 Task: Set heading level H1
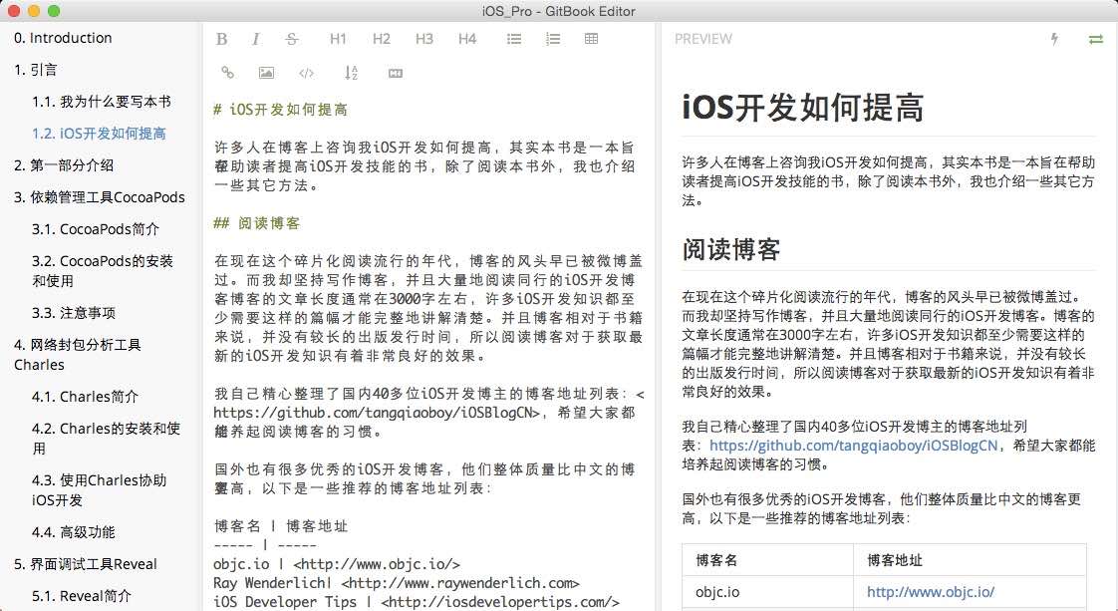coord(338,39)
